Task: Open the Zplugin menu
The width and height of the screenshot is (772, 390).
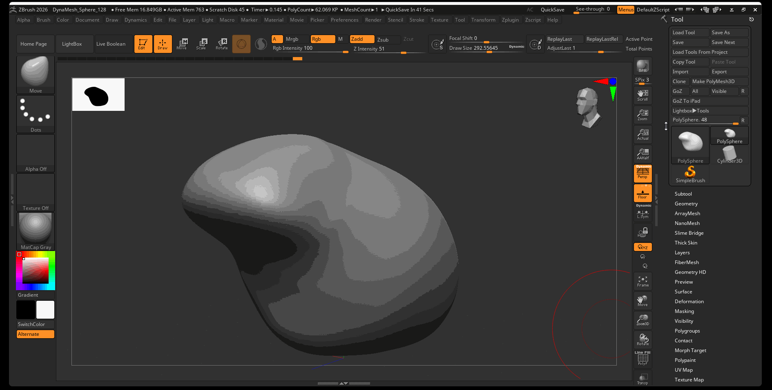Action: point(510,20)
